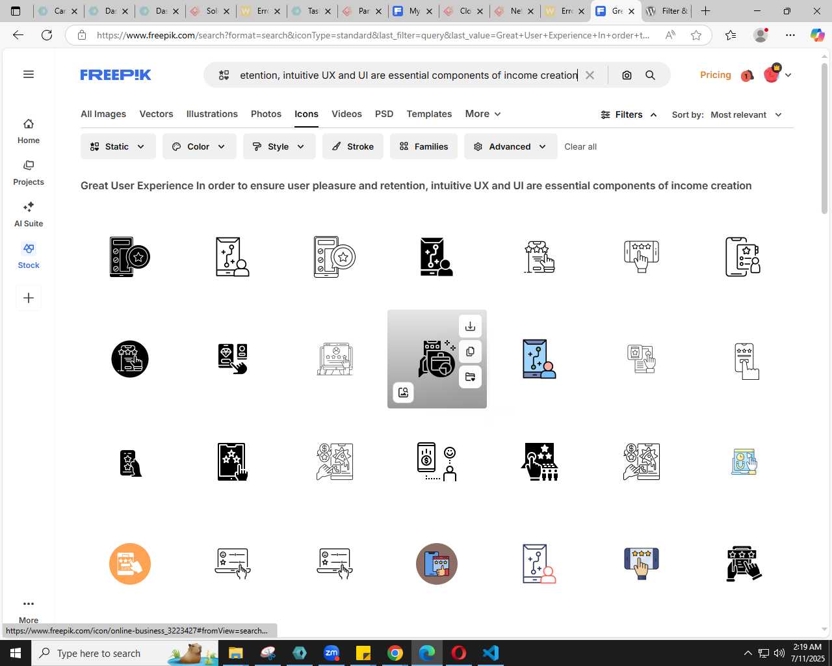Open File Explorer from taskbar
832x666 pixels.
tap(235, 653)
